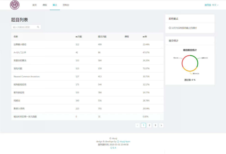Image resolution: width=226 pixels, height=154 pixels.
Task: Go to the previous page arrow
Action: 137,125
